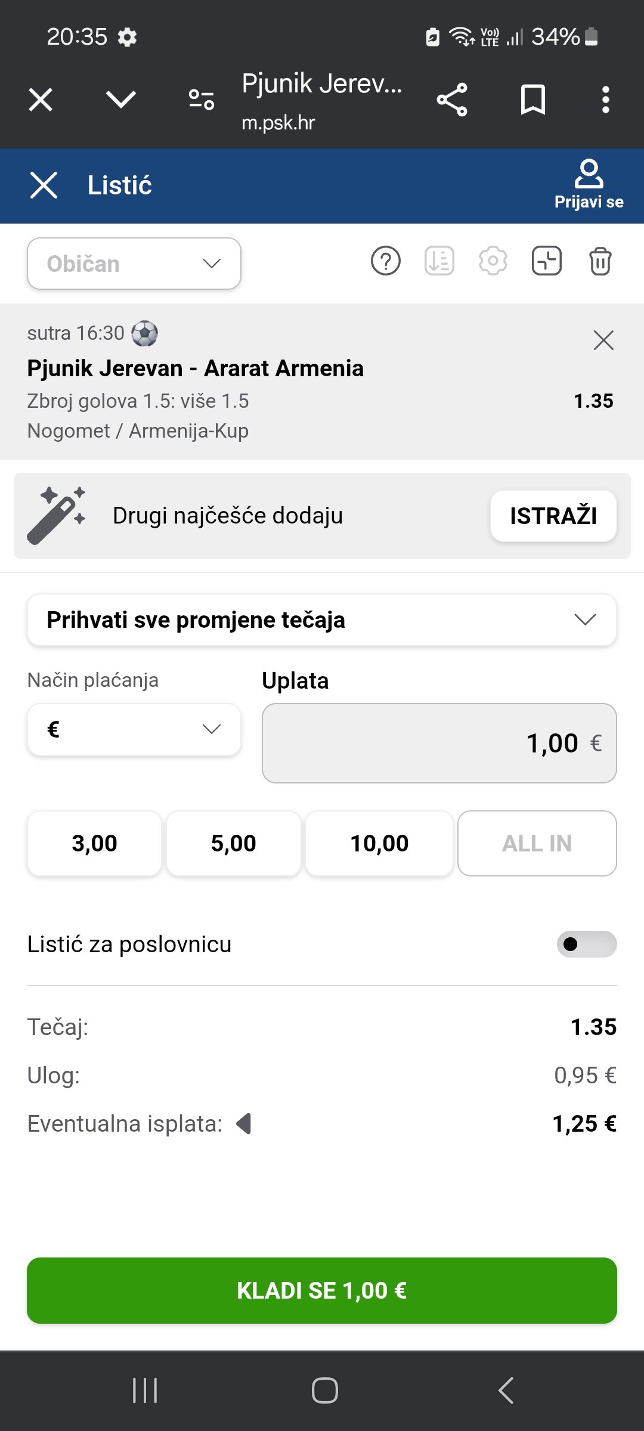Expand the Prihvati sve promjene tečaja dropdown

(322, 620)
